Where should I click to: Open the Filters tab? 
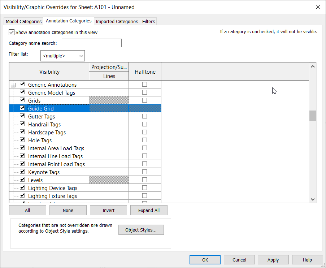pyautogui.click(x=148, y=21)
